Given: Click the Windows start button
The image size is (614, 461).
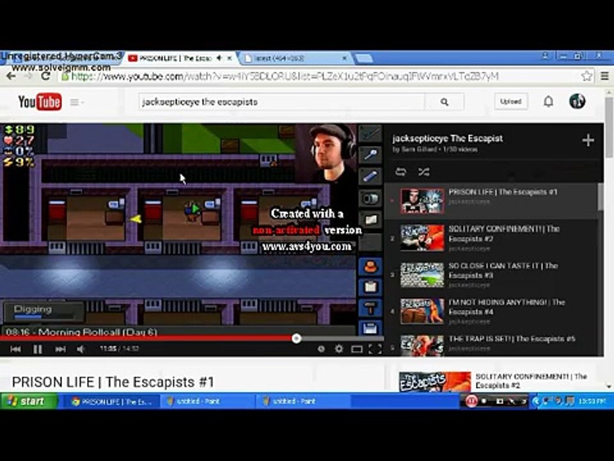Looking at the screenshot, I should (x=29, y=401).
